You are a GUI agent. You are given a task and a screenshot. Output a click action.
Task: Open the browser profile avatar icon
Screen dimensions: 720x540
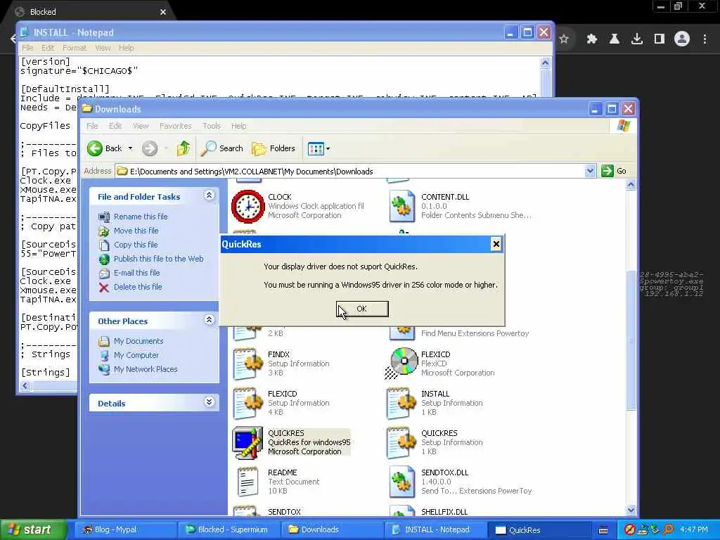point(682,39)
